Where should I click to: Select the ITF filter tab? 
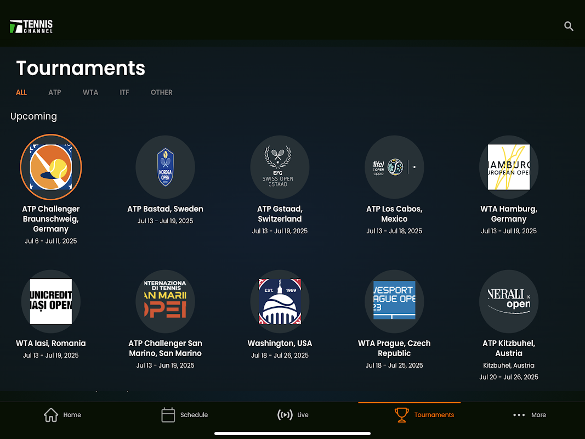tap(124, 92)
